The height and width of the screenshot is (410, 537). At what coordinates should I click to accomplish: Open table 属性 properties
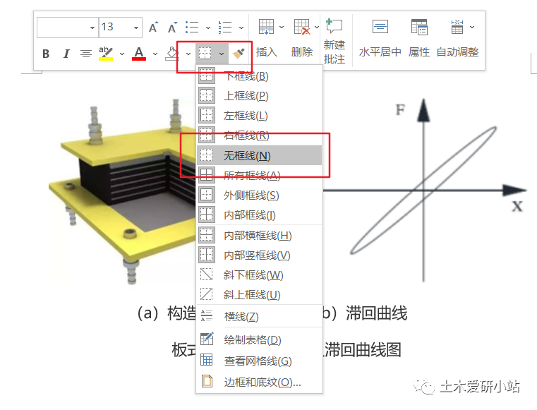(419, 38)
